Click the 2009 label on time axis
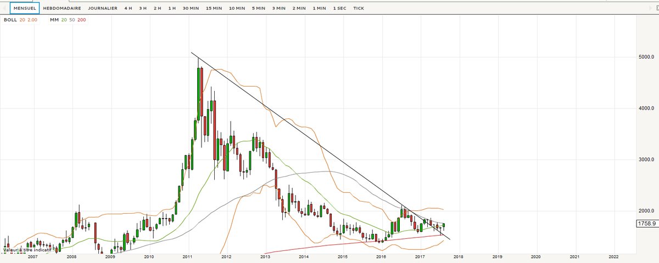The width and height of the screenshot is (659, 263). (x=110, y=256)
